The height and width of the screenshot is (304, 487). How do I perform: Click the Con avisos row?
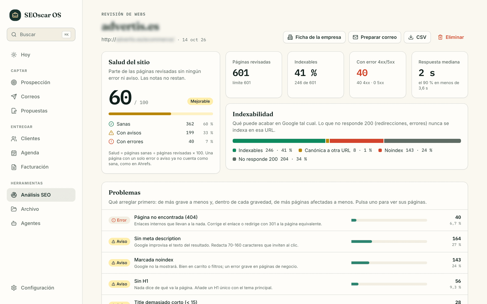click(161, 133)
